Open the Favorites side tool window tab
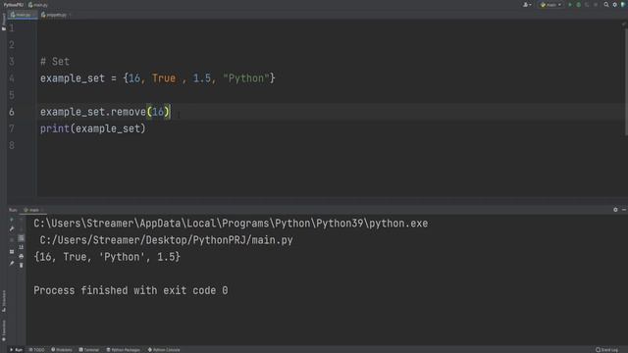This screenshot has width=628, height=353. point(4,331)
